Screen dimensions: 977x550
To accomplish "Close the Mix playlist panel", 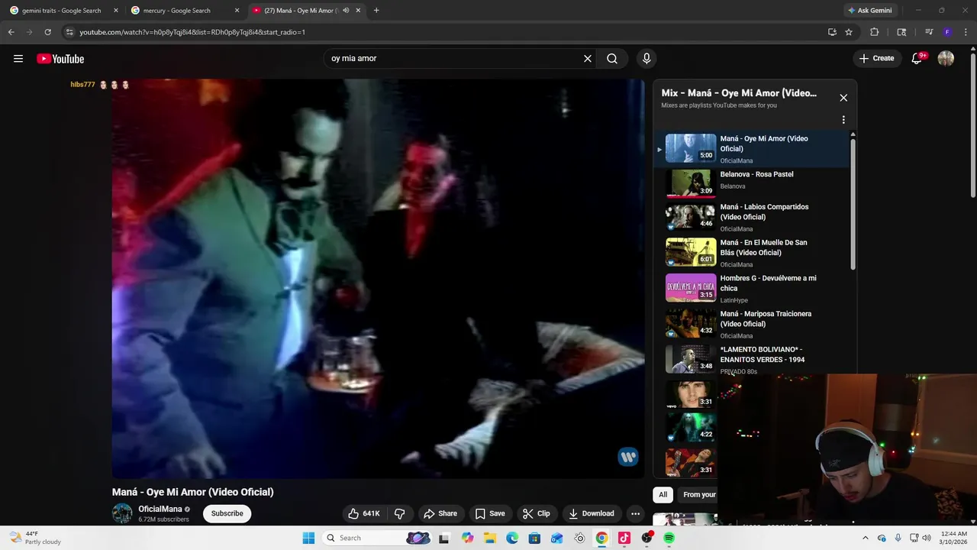I will click(843, 98).
